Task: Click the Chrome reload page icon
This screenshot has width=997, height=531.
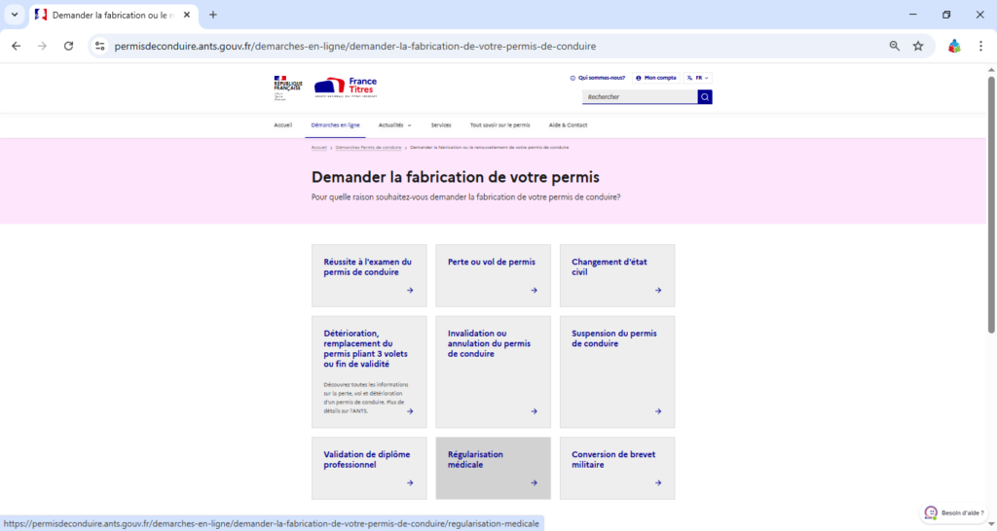Action: [68, 46]
